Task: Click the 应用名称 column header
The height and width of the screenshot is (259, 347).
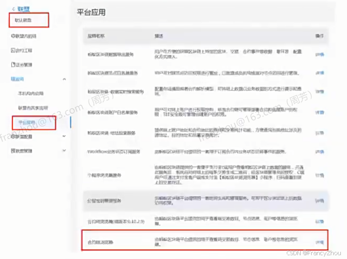Action: [x=96, y=36]
